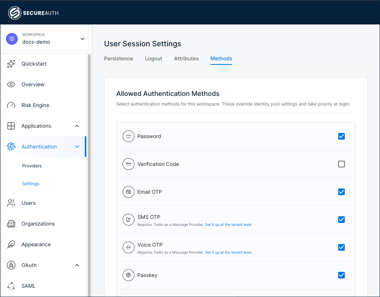Click the SECUREAUTH brand text

(41, 13)
